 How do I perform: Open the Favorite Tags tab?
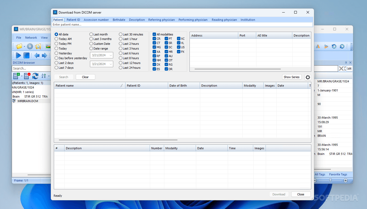click(338, 174)
